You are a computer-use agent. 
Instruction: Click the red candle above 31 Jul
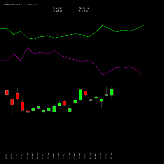[17, 96]
